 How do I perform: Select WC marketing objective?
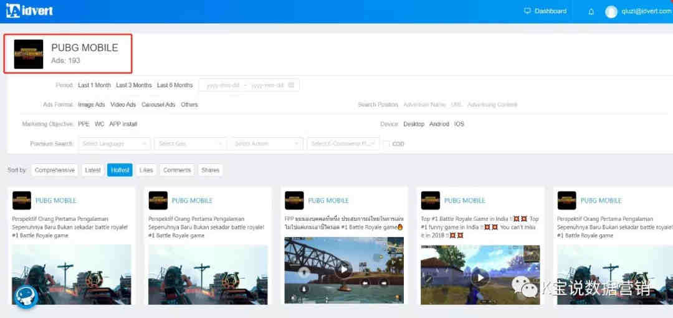coord(100,123)
